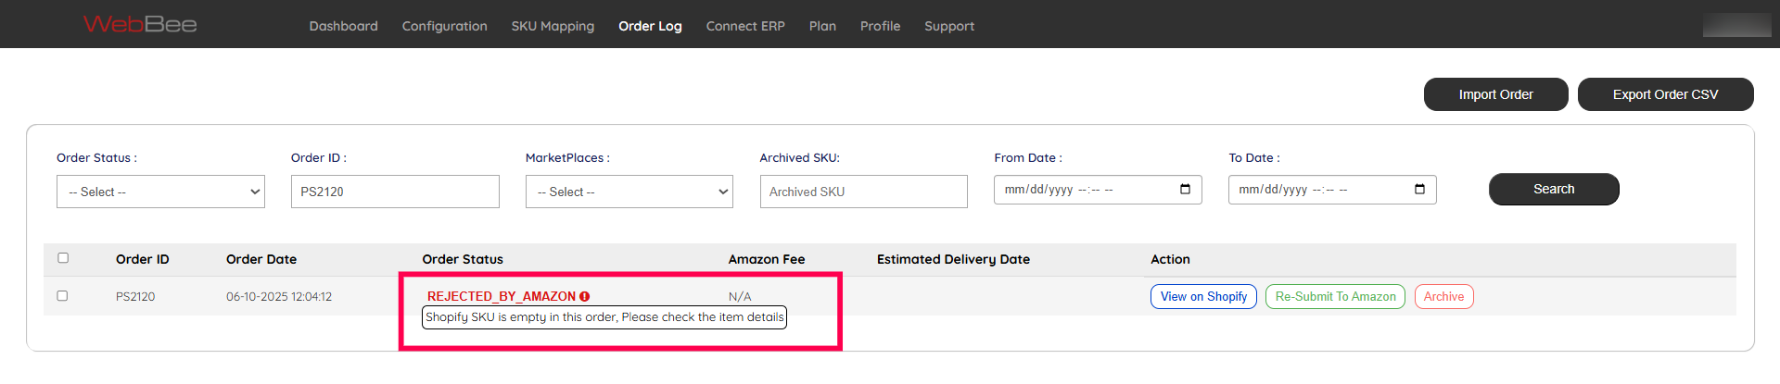Click the Search button
Image resolution: width=1780 pixels, height=384 pixels.
click(x=1553, y=189)
